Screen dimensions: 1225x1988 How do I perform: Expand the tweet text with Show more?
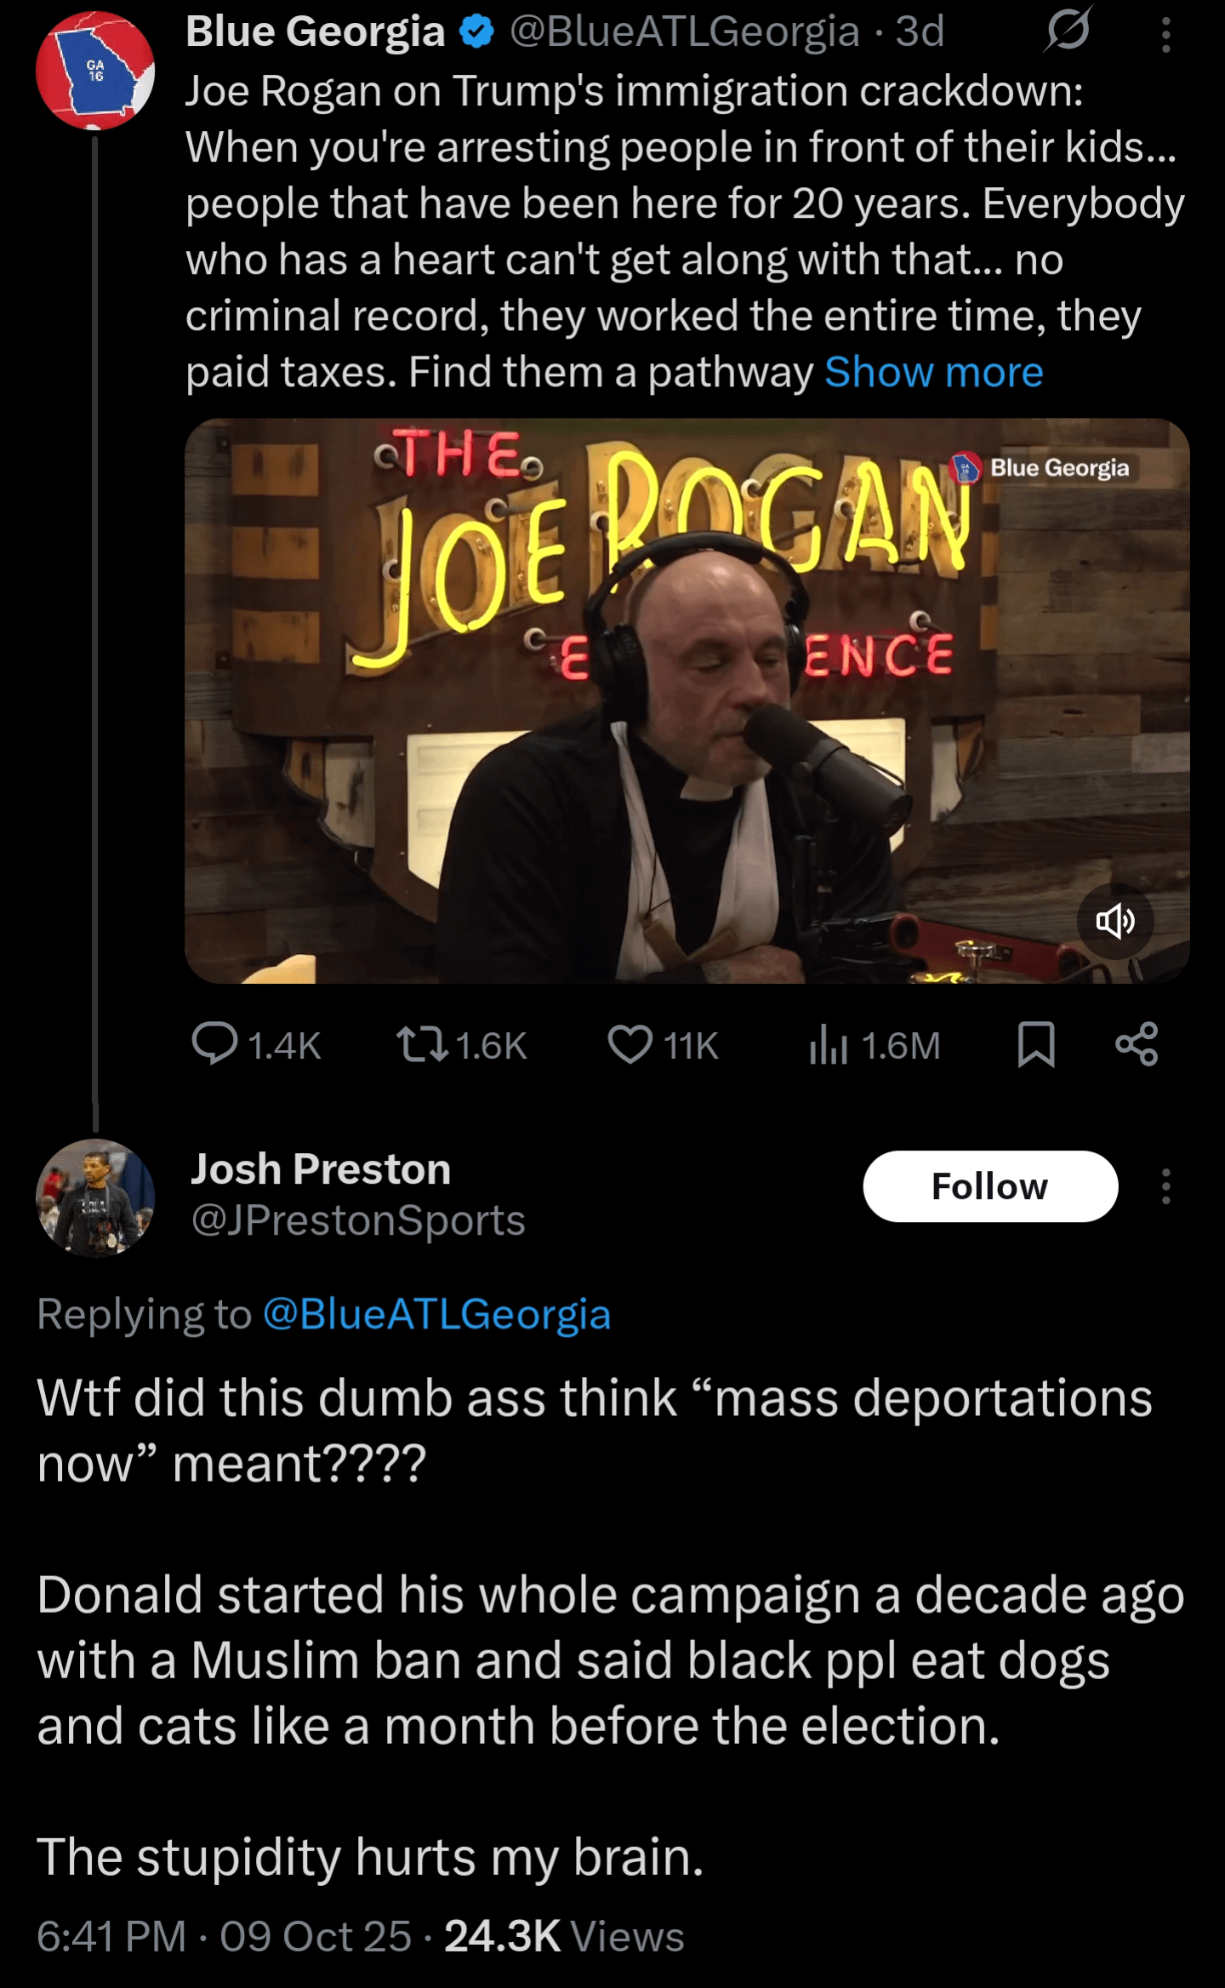click(933, 372)
